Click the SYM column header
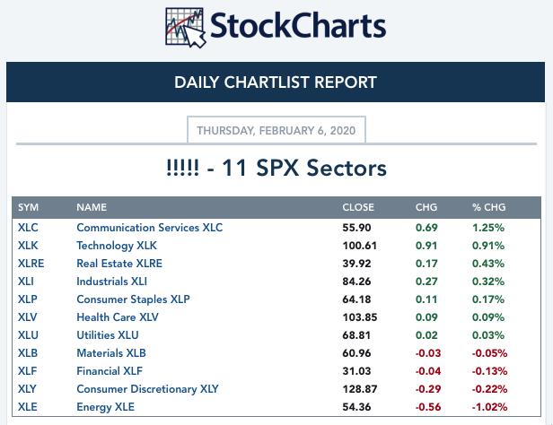 tap(28, 207)
